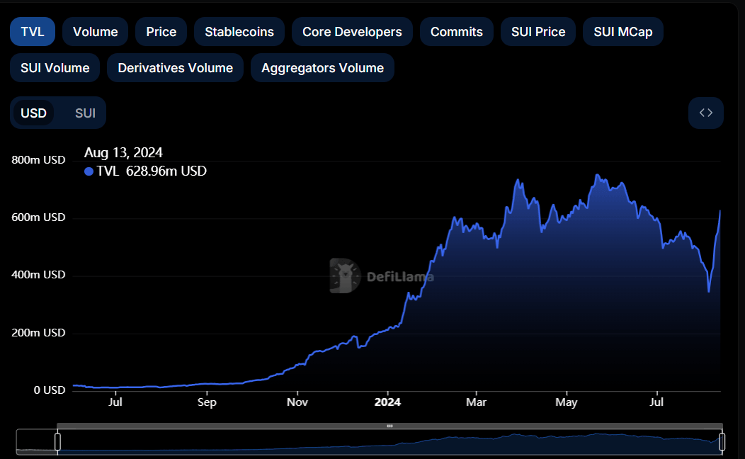The height and width of the screenshot is (459, 745).
Task: View Aggregators Volume data
Action: pos(322,67)
